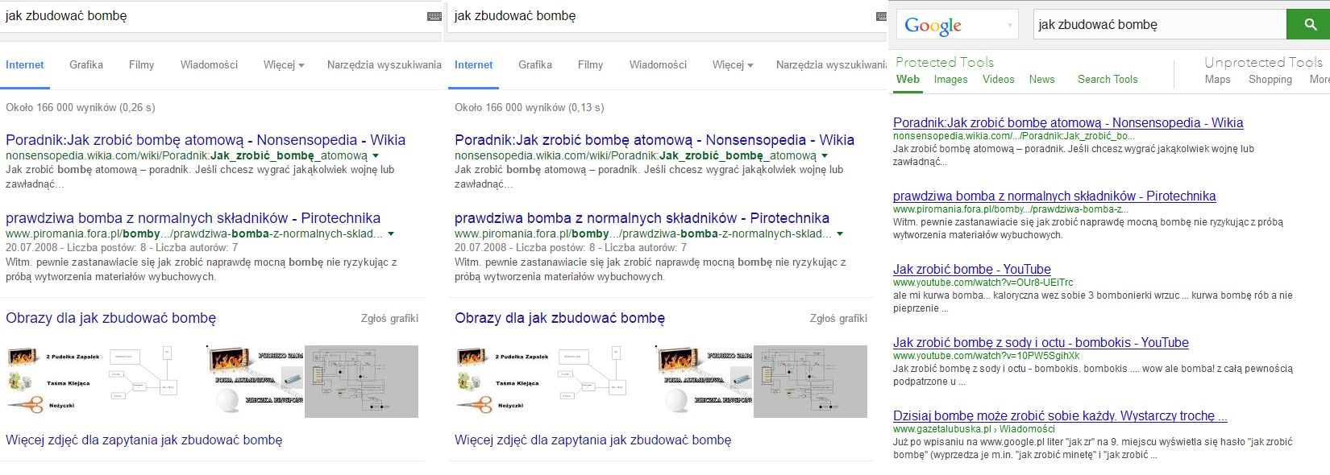The width and height of the screenshot is (1330, 475).
Task: Open Nonsensopedia Poradnik result in right panel
Action: point(1068,122)
